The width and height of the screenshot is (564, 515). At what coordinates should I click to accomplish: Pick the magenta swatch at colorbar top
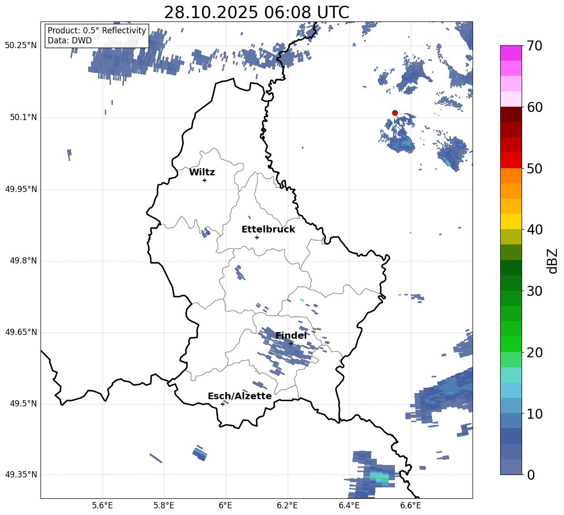[511, 53]
